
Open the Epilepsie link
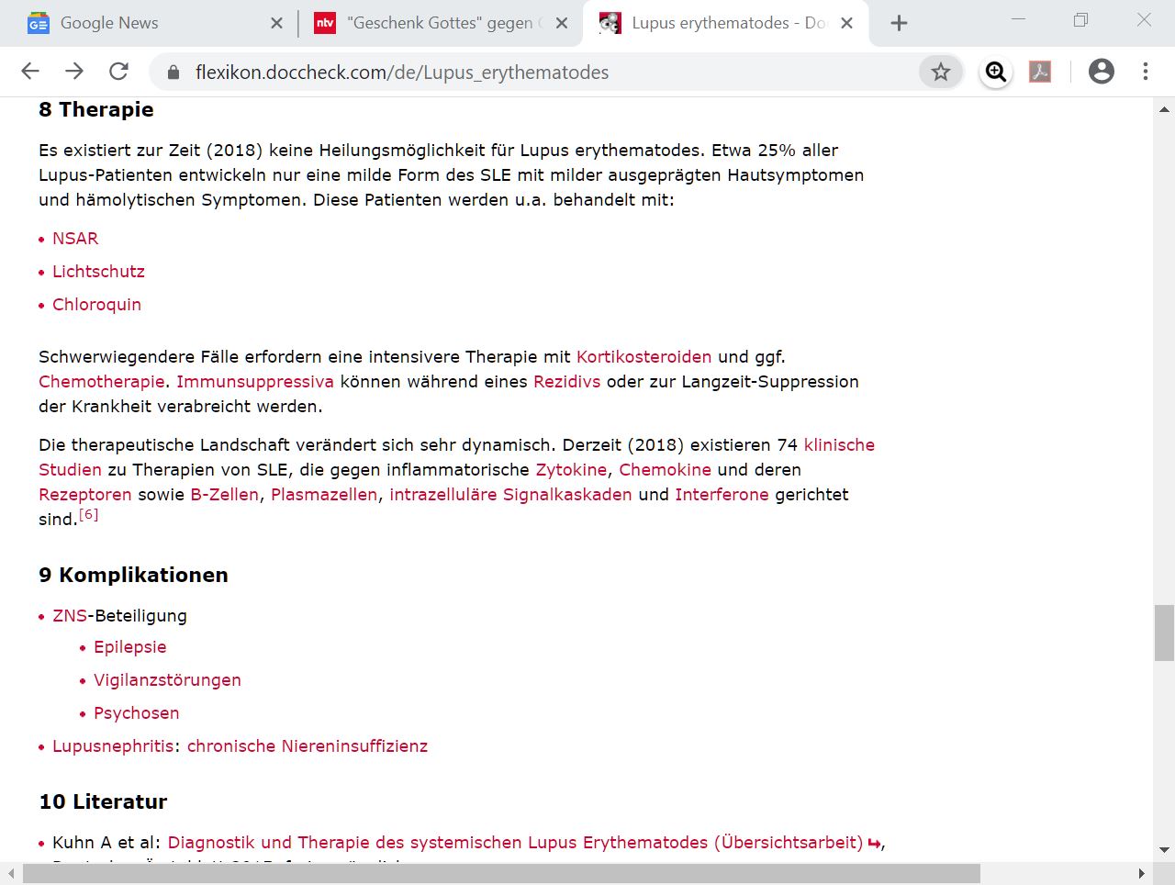tap(129, 647)
